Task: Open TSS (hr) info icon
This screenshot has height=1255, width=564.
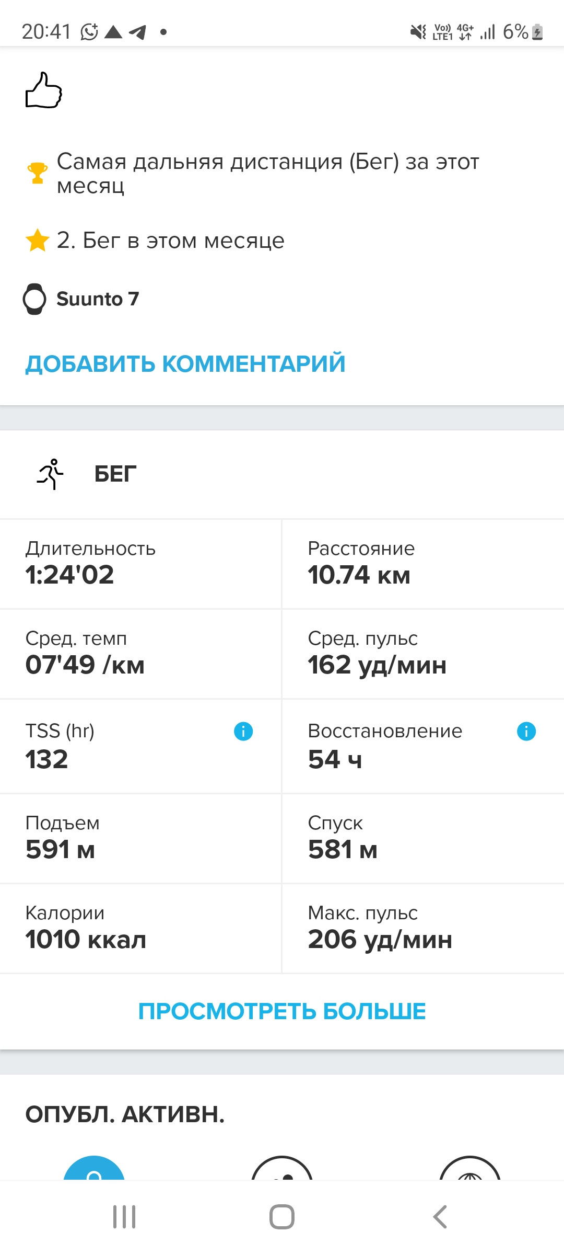Action: point(243,731)
